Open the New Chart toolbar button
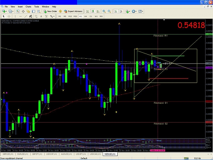The width and height of the screenshot is (213, 160). click(4, 11)
